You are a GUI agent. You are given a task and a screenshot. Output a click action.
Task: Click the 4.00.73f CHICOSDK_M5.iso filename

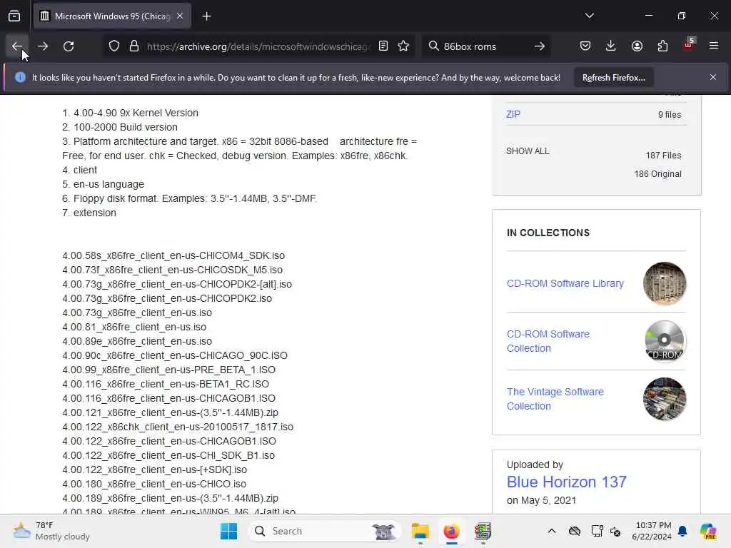tap(173, 270)
